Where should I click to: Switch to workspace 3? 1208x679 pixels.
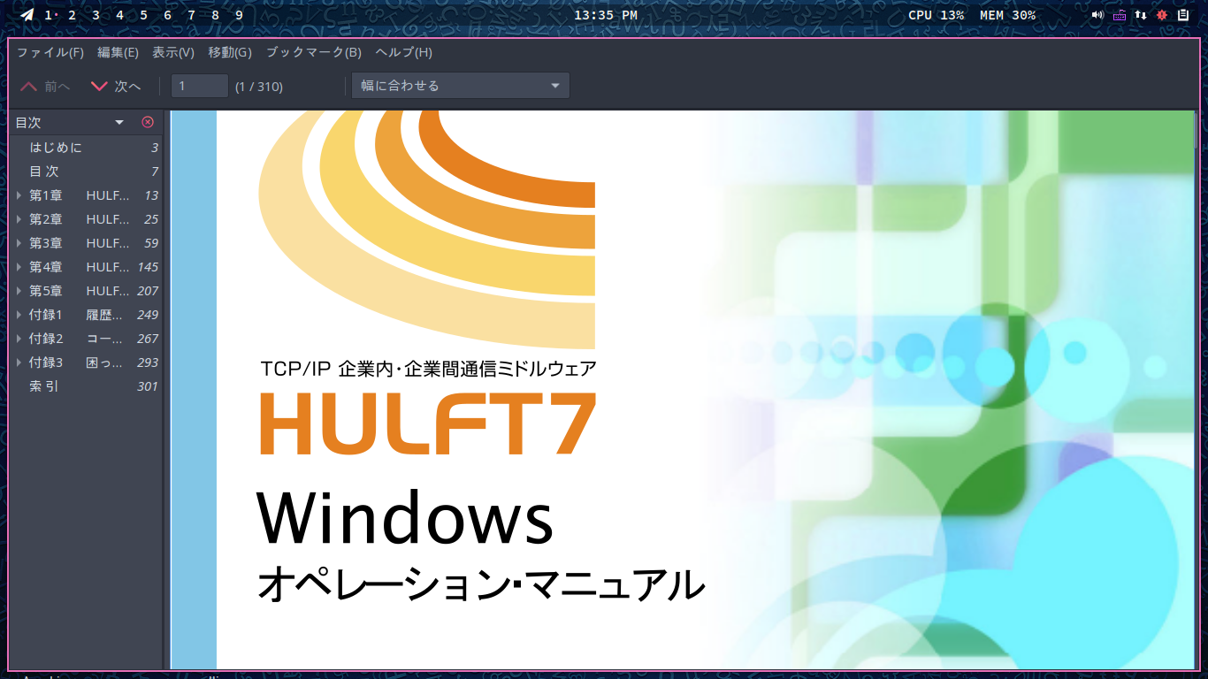point(96,15)
